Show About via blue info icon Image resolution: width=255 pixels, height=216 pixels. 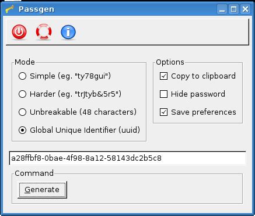point(68,32)
